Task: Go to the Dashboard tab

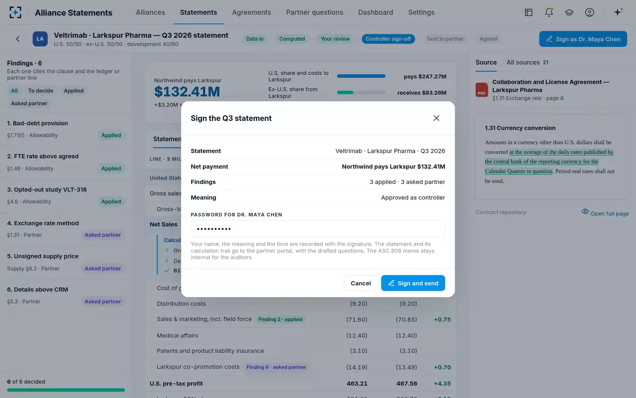Action: point(375,12)
